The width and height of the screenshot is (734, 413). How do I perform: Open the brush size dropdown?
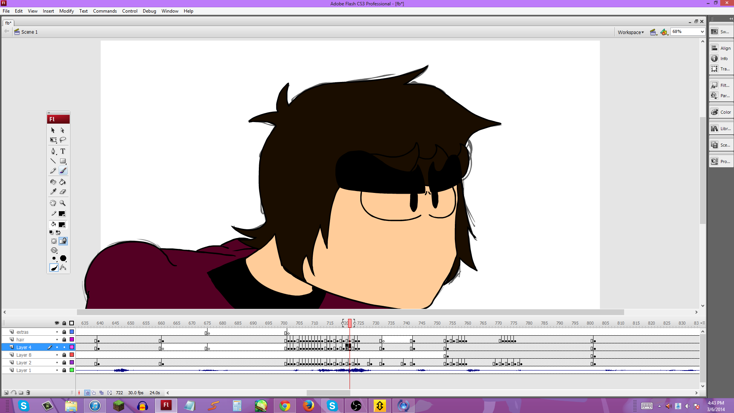coord(54,259)
